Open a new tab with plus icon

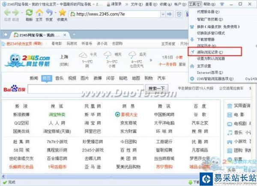[74, 35]
